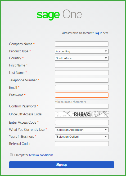The width and height of the screenshot is (126, 176).
Task: Click the Password field
Action: coord(82,95)
